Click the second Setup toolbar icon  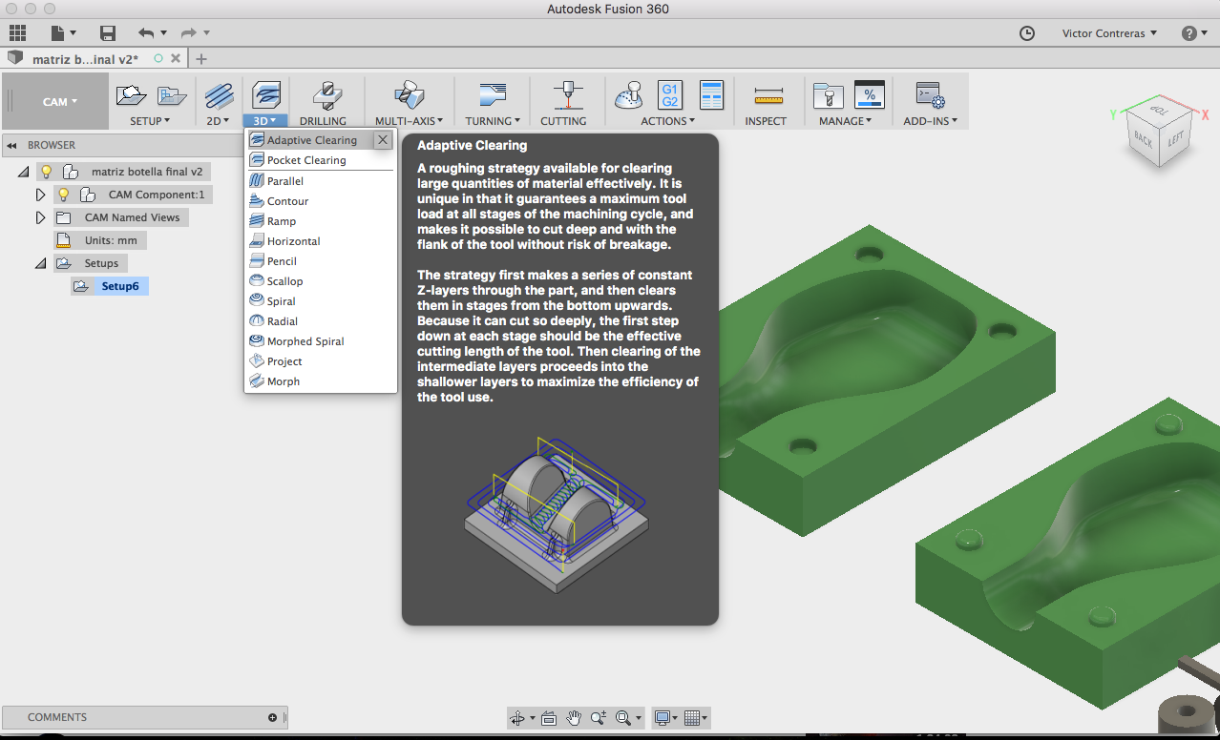[172, 95]
